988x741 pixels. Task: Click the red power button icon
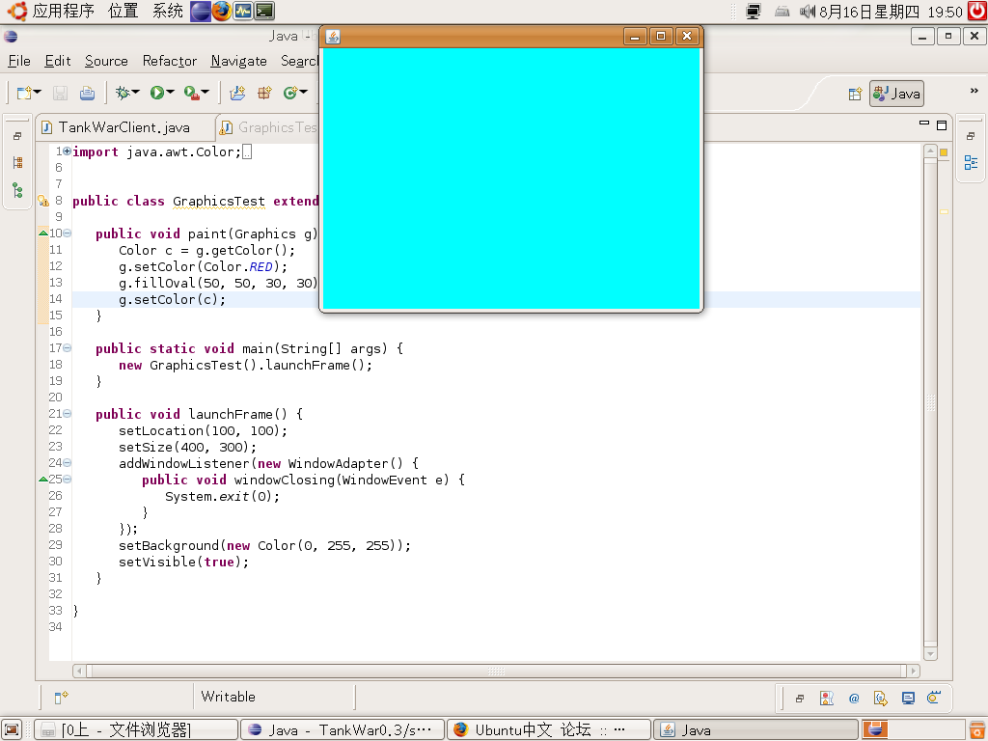point(977,11)
